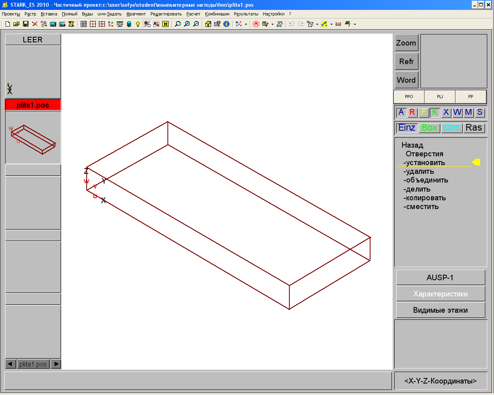The image size is (494, 395).
Task: Toggle the X selection filter
Action: pyautogui.click(x=446, y=112)
